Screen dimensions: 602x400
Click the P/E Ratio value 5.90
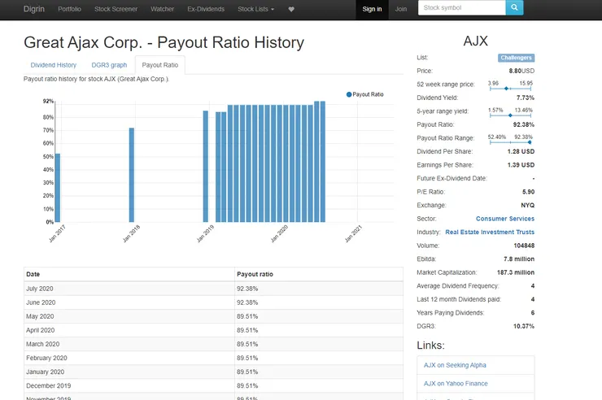(528, 192)
